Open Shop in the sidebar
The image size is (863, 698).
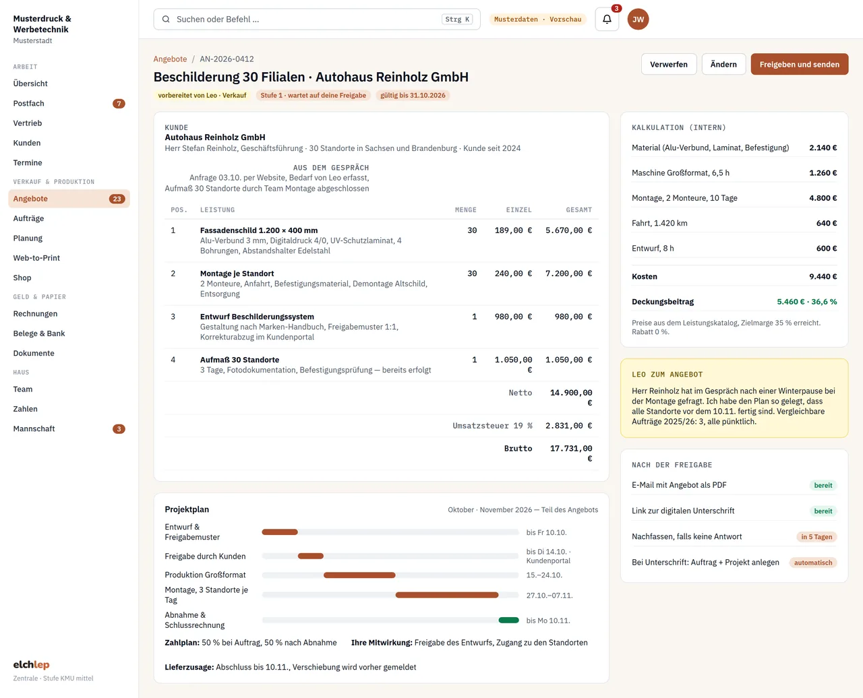click(x=69, y=278)
